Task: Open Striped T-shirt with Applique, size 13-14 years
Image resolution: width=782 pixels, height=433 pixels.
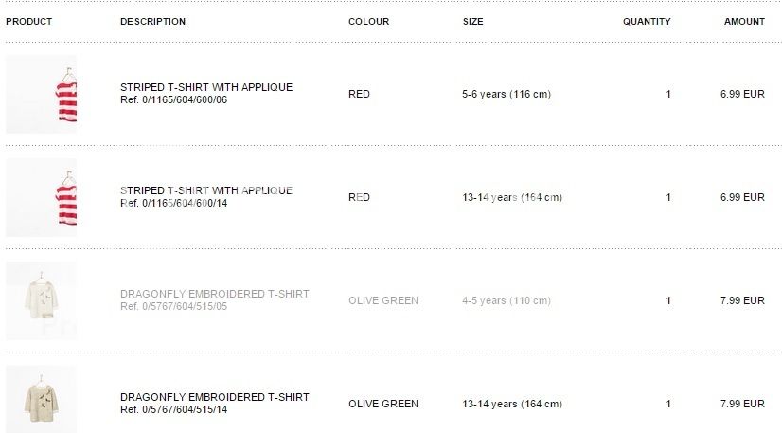Action: [206, 190]
